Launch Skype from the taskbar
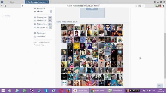 [x=46, y=91]
